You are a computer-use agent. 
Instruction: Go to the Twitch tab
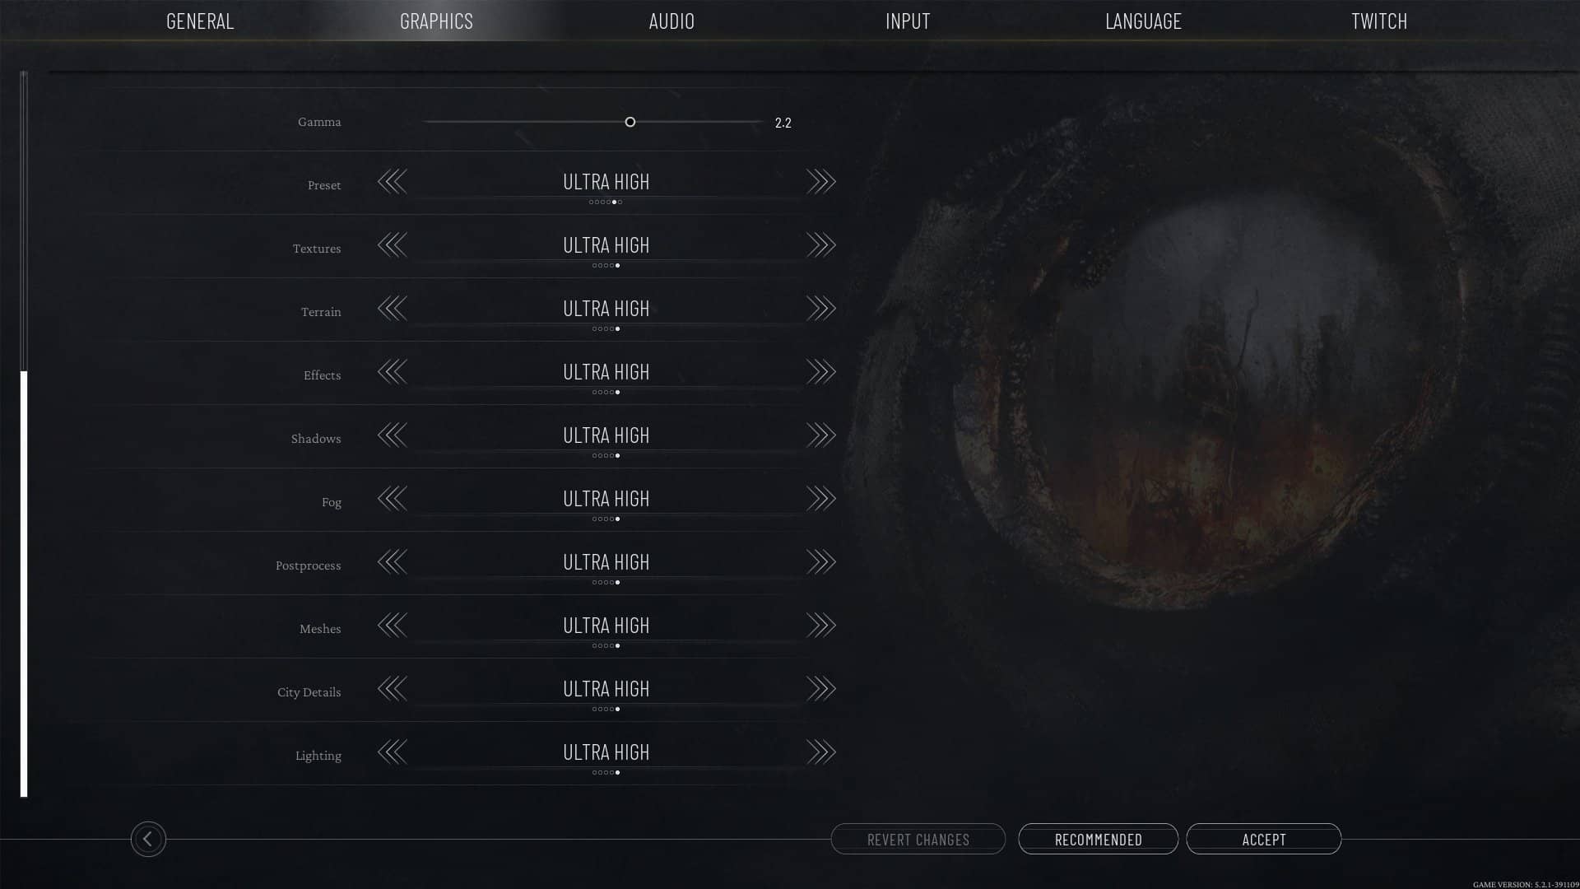[x=1379, y=21]
